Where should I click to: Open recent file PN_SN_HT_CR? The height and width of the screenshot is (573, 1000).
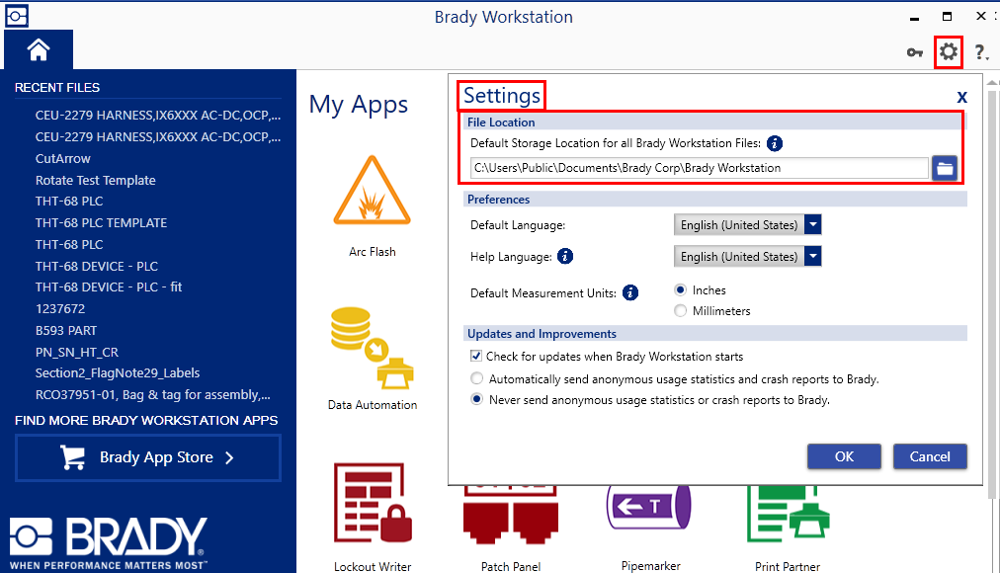point(77,353)
